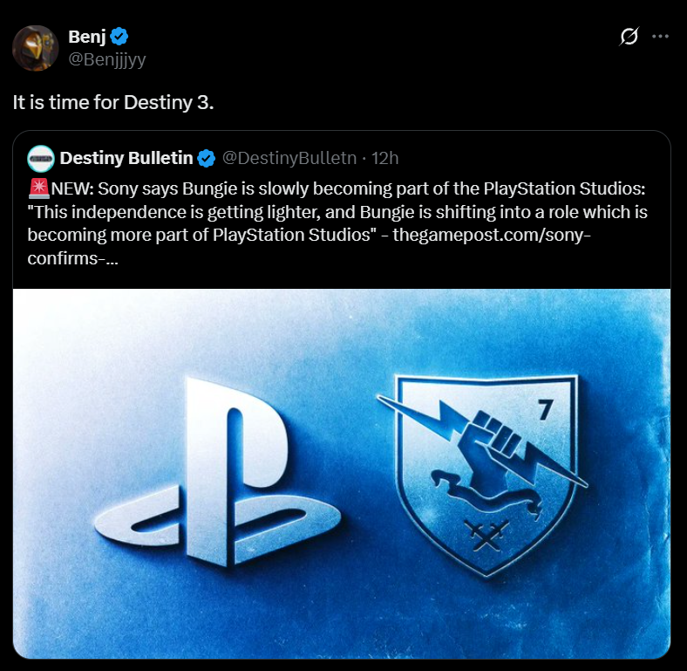
Task: Click Benj's blue verified badge
Action: click(119, 37)
